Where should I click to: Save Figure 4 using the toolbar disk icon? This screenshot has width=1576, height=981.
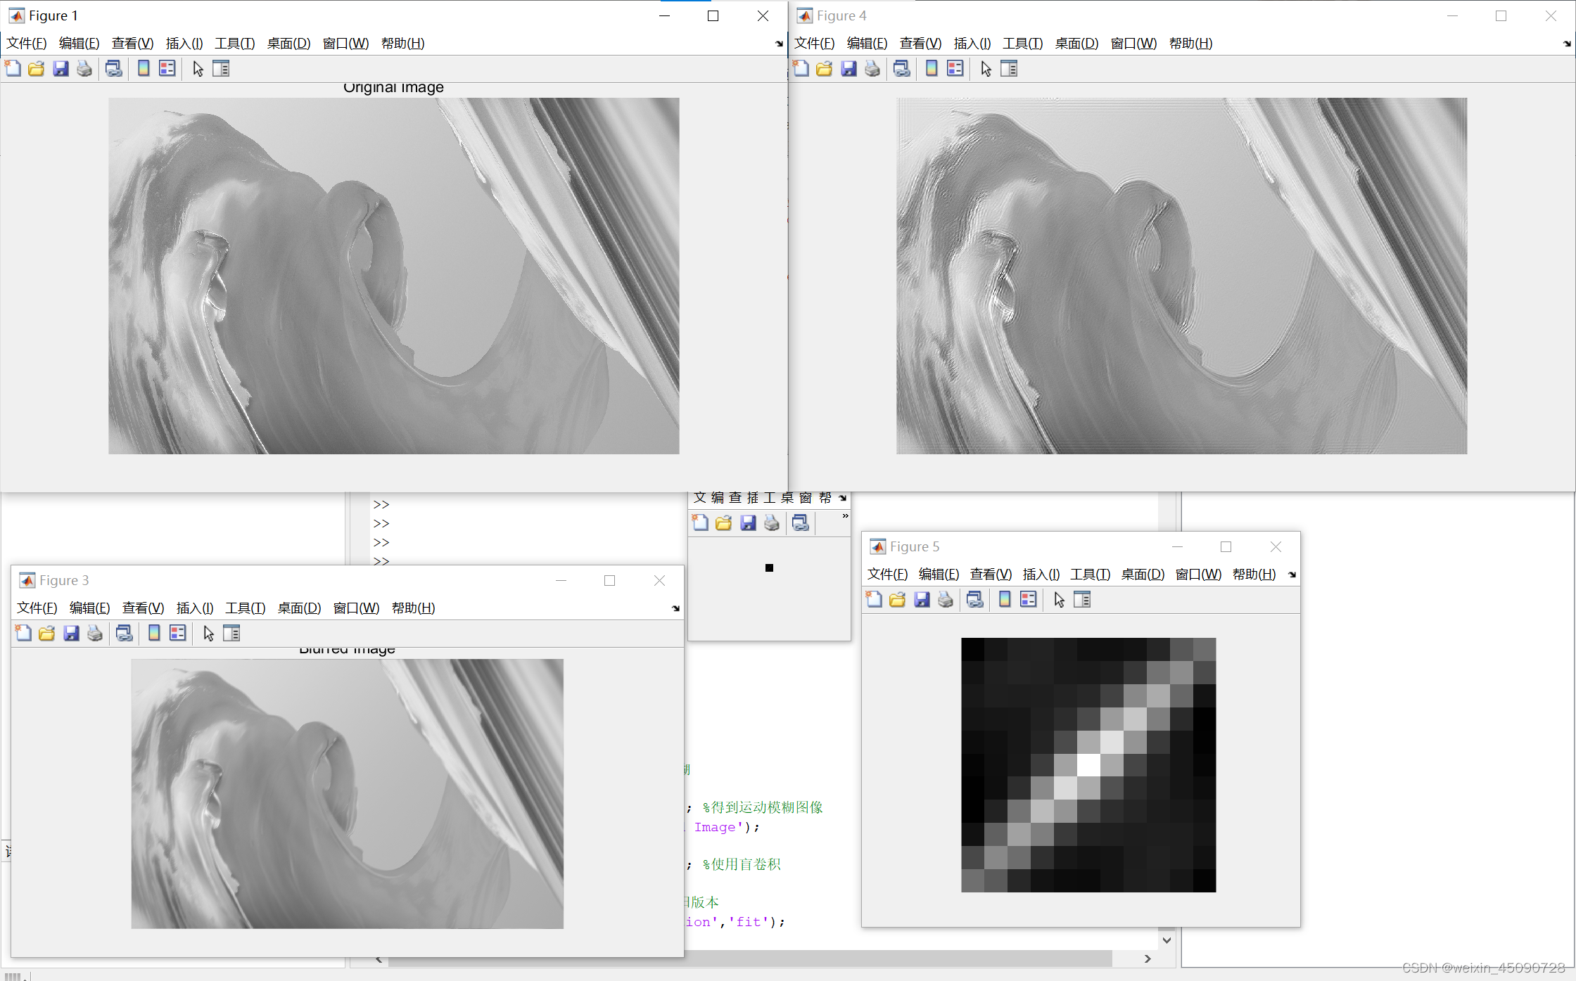click(x=849, y=68)
